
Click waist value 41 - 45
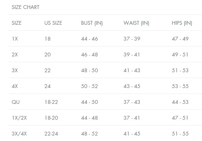(x=132, y=134)
